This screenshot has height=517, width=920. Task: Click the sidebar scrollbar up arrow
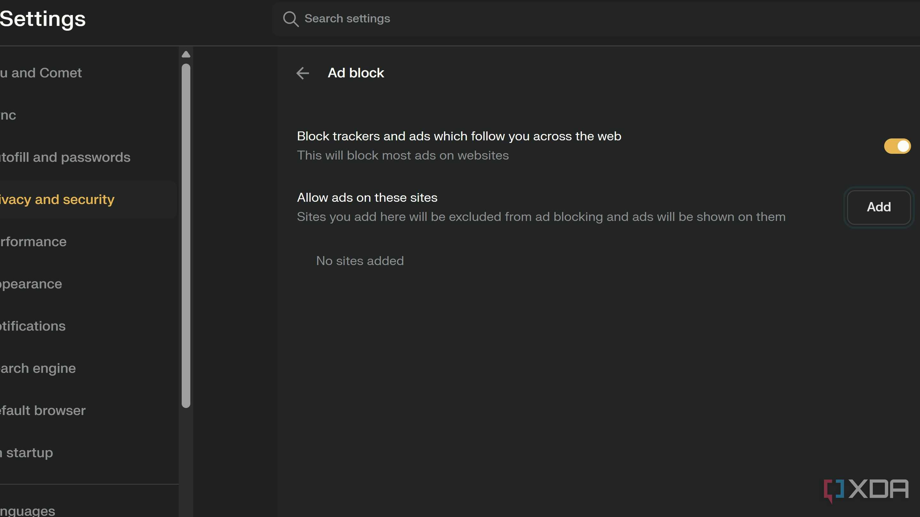click(186, 54)
